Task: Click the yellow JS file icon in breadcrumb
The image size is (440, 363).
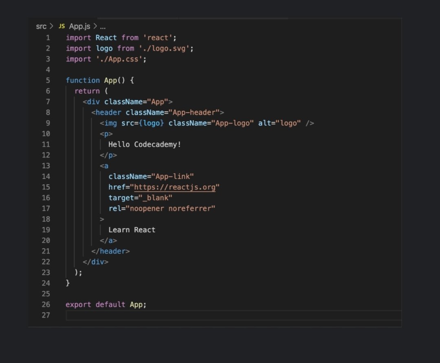Action: [x=62, y=26]
